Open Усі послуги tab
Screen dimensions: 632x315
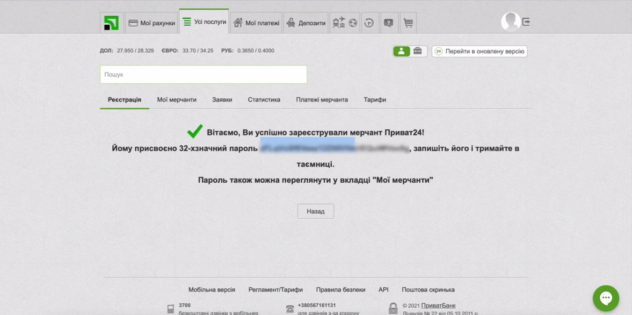point(204,21)
